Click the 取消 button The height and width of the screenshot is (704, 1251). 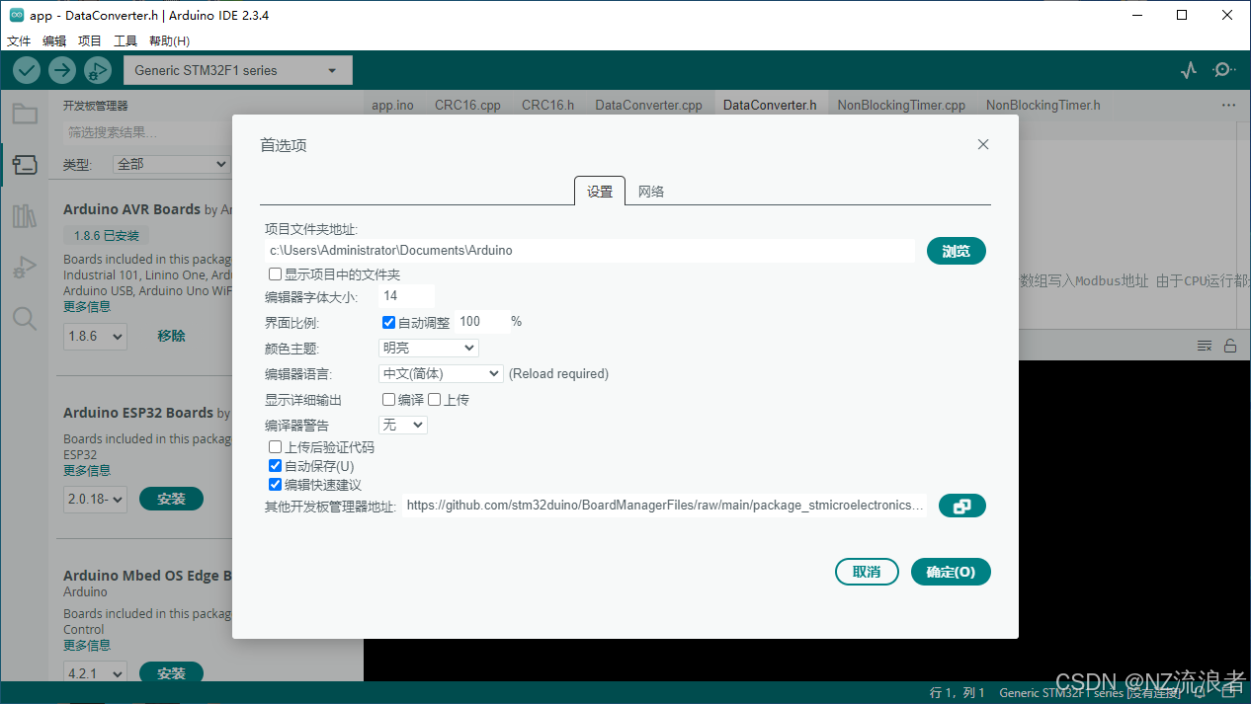tap(867, 572)
